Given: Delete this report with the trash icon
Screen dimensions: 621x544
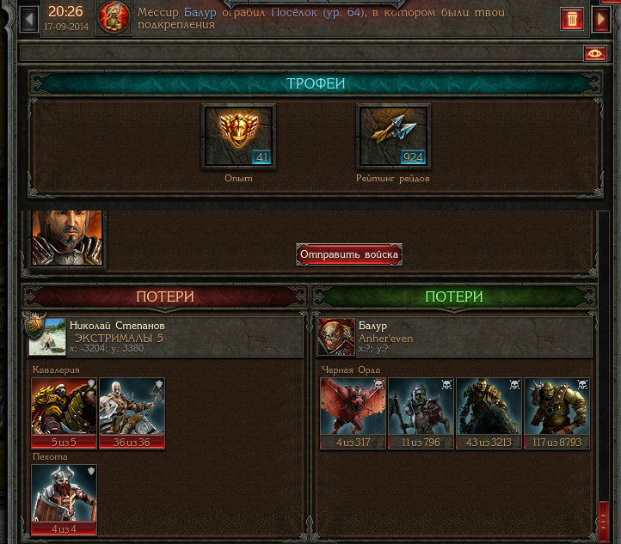Looking at the screenshot, I should click(572, 19).
